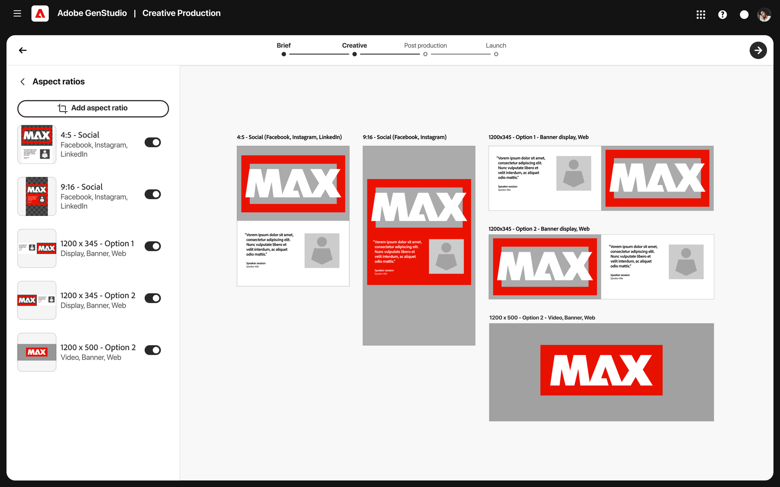Select 1200 x 345 Option 2 sidebar thumbnail
The image size is (780, 487).
[x=37, y=300]
